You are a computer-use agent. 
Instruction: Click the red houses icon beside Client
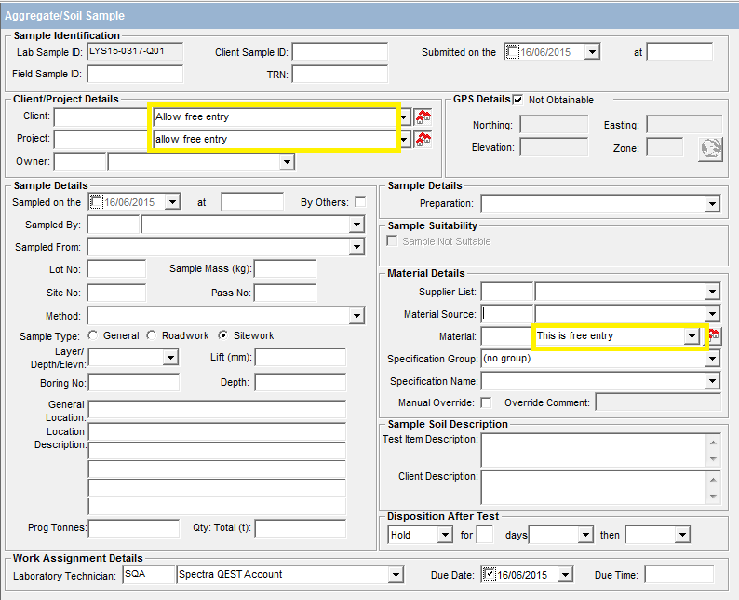pos(423,116)
